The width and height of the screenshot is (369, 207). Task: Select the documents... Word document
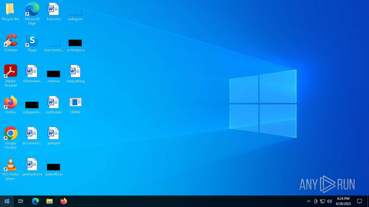[x=32, y=136]
